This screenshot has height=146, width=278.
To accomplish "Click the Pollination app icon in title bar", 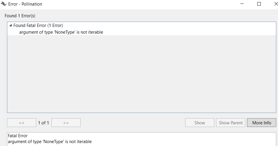I will (x=4, y=4).
